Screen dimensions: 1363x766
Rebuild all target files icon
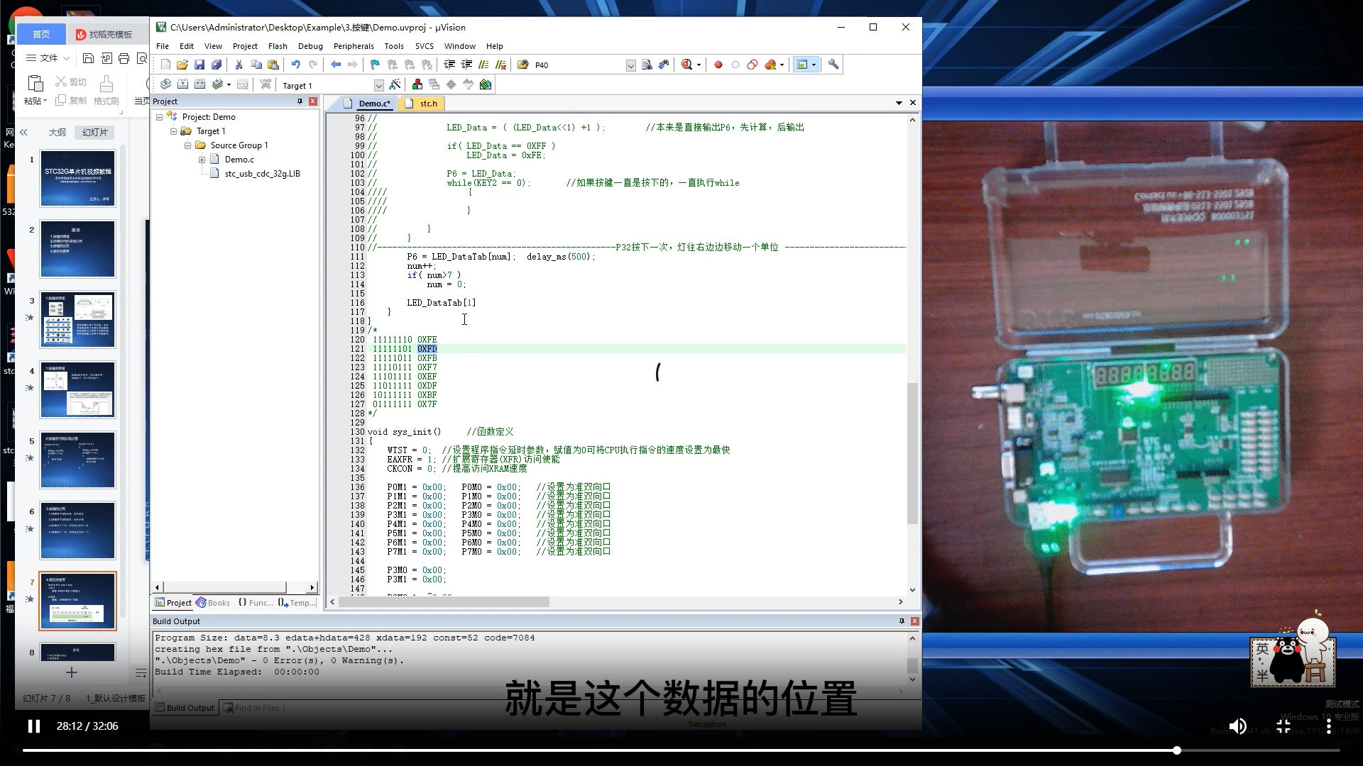[x=199, y=84]
